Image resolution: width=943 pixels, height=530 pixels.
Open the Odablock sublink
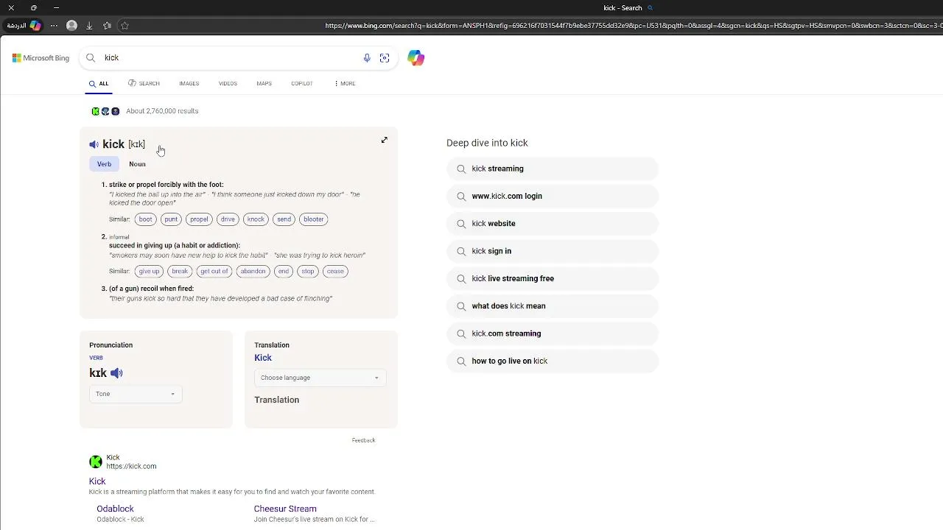point(115,509)
